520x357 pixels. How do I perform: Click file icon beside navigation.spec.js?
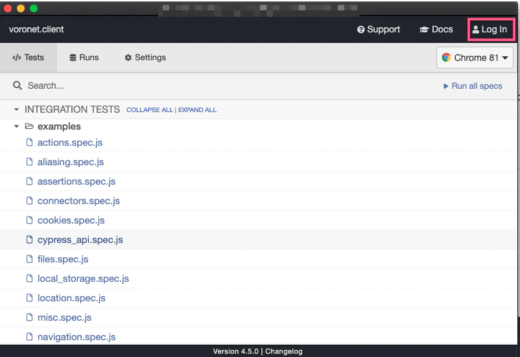[x=30, y=337]
